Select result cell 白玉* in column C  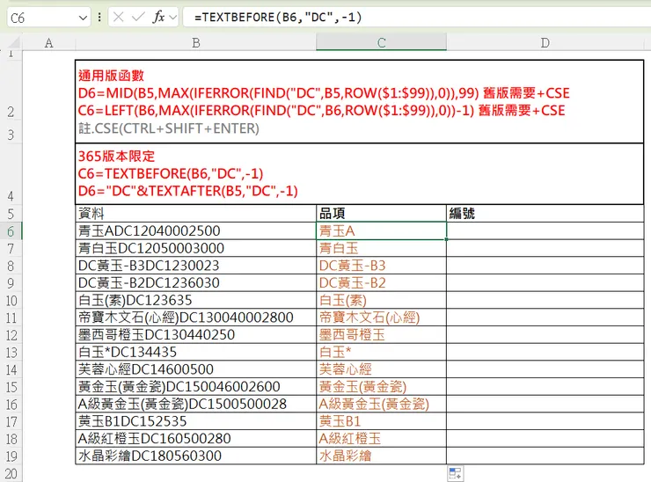(381, 352)
